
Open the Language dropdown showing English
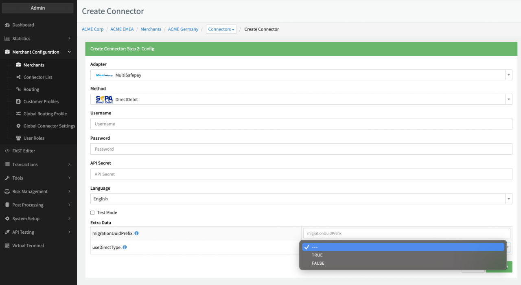click(x=301, y=199)
